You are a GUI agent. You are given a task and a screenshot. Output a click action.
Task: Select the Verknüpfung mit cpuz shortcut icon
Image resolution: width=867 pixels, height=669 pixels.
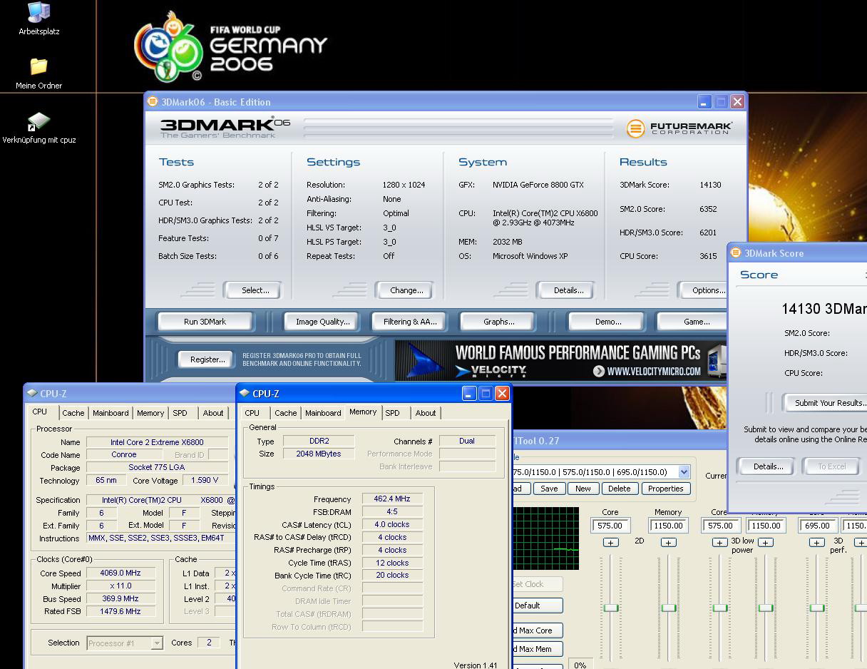coord(39,122)
